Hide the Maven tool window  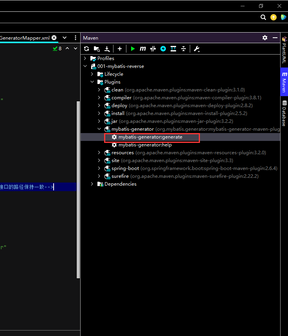[275, 38]
